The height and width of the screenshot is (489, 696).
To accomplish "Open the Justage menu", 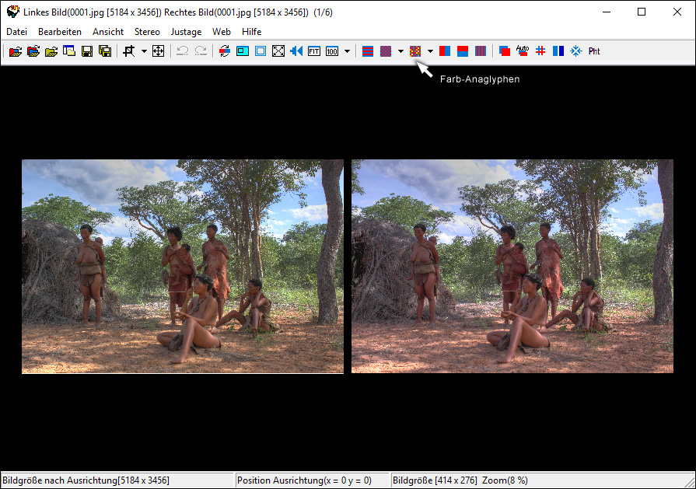I will coord(186,32).
